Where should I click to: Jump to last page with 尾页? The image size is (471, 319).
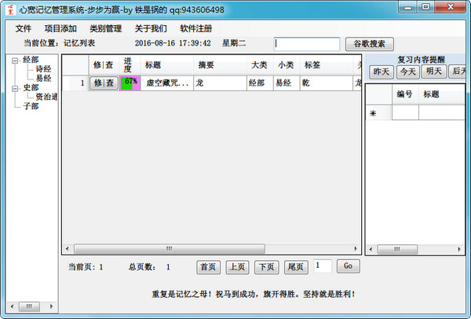296,266
